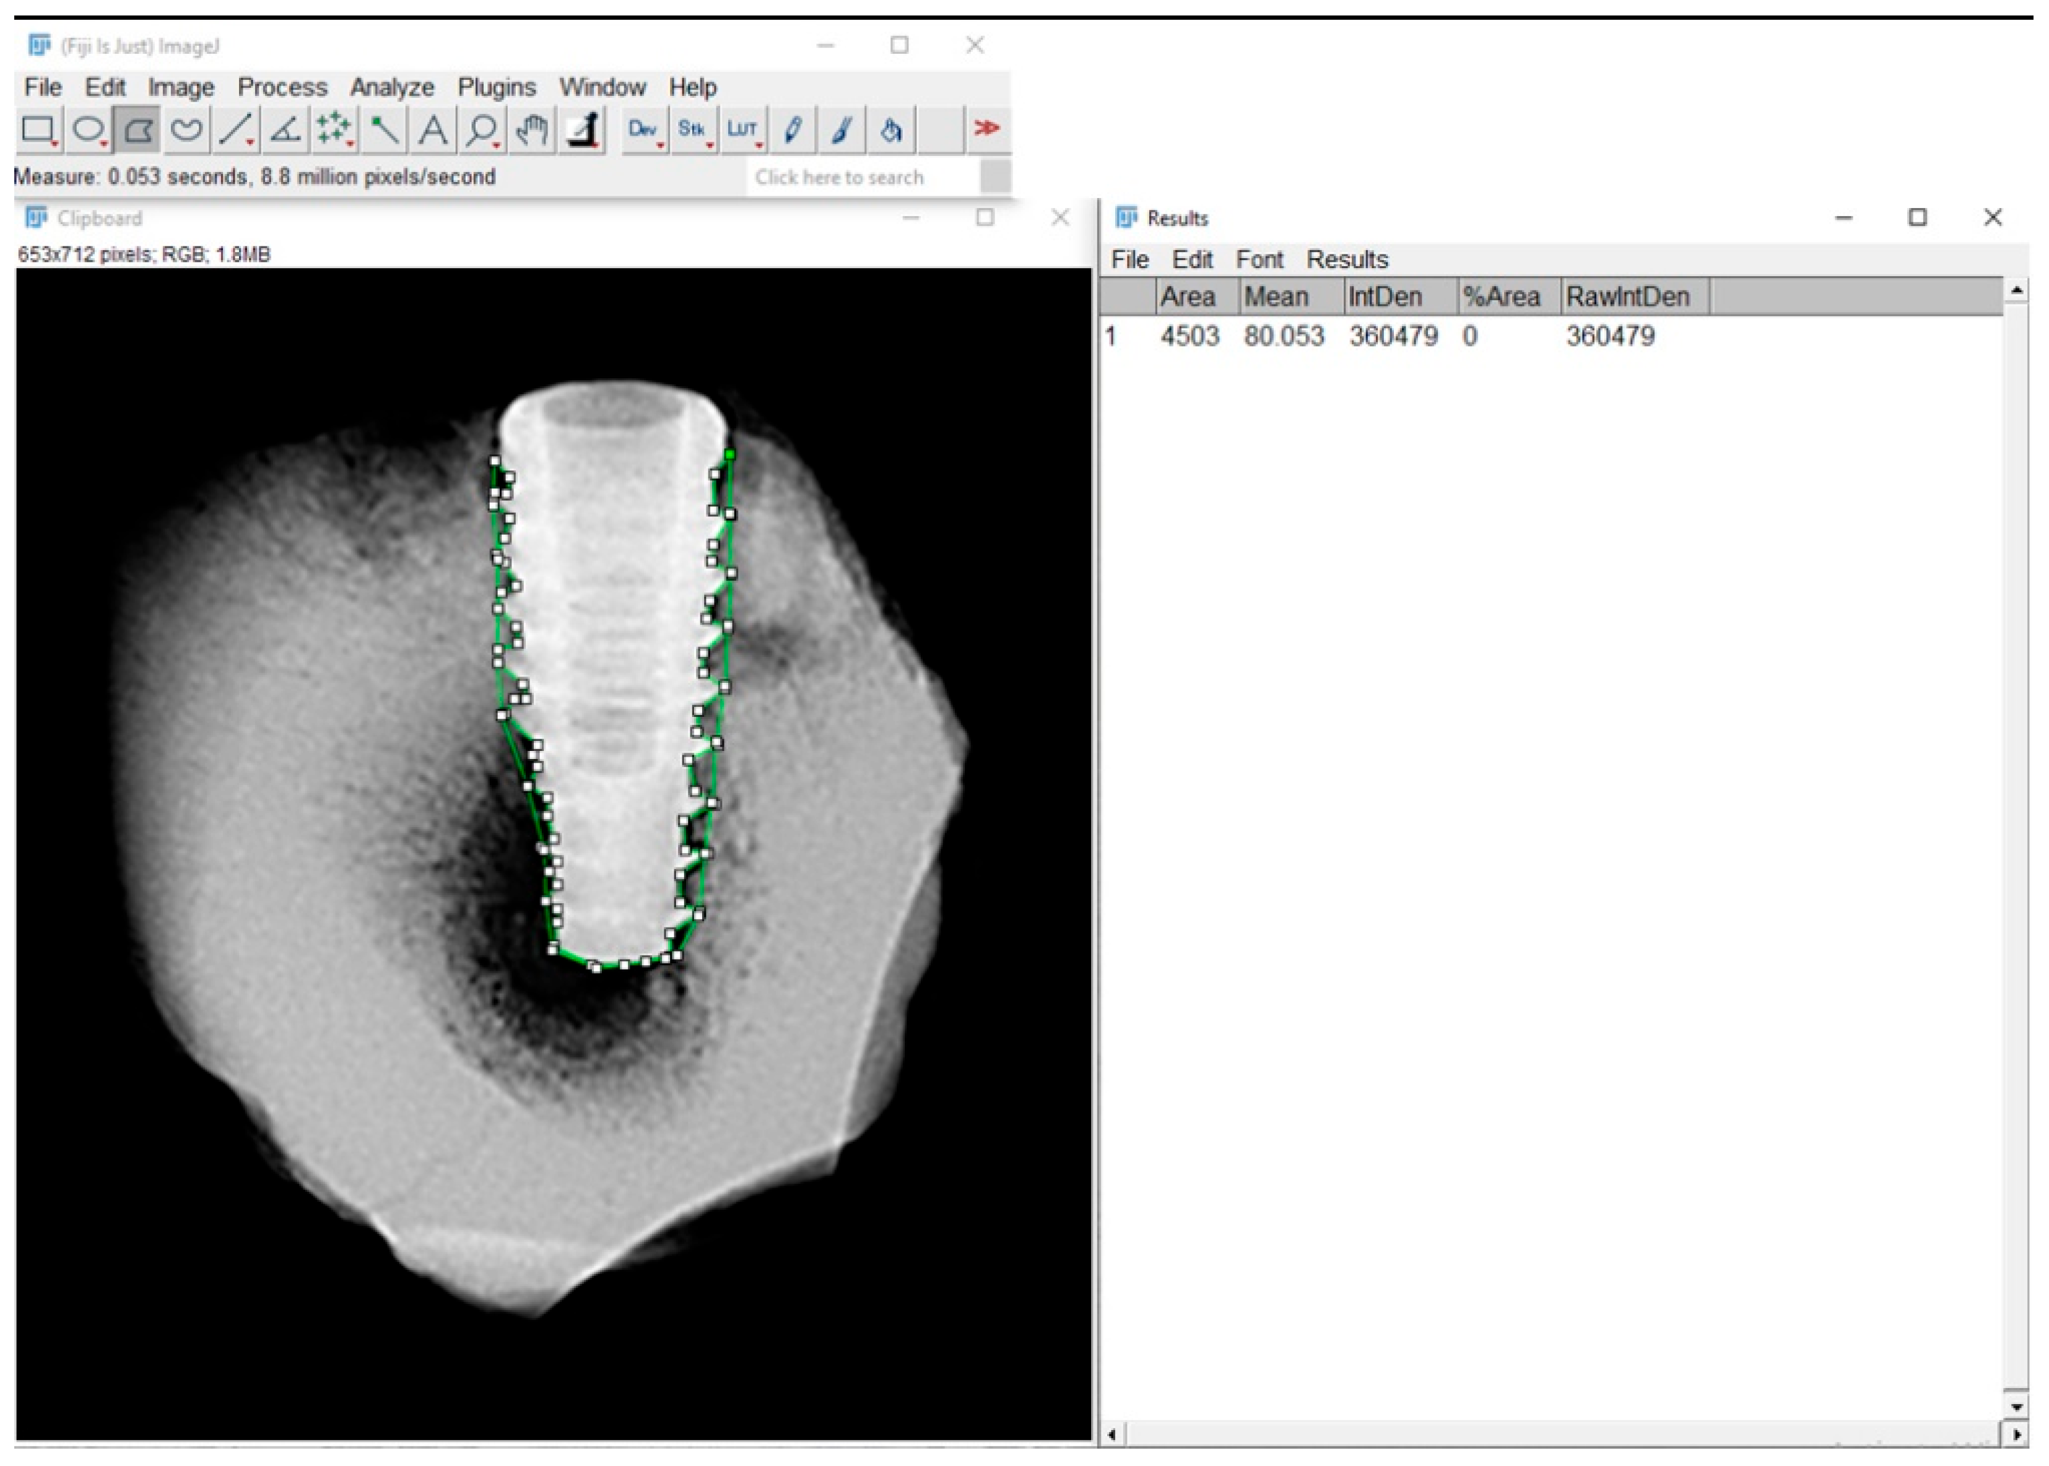Select the Text tool

[x=433, y=130]
